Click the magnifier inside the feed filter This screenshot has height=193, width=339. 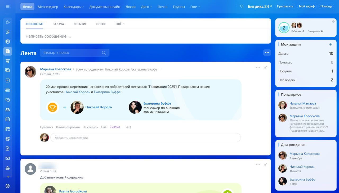click(104, 53)
